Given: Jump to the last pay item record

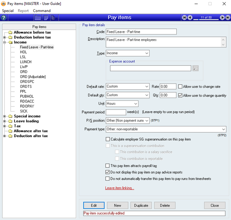Looking at the screenshot, I should coord(227,18).
